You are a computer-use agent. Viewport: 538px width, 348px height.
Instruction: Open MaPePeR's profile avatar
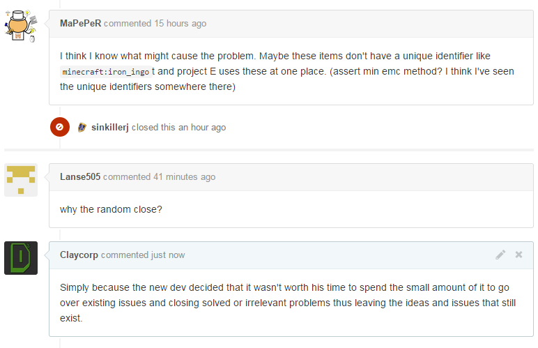tap(21, 27)
